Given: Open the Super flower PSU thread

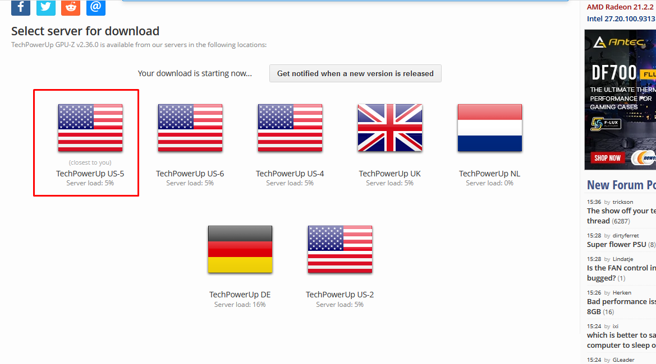Looking at the screenshot, I should [x=617, y=245].
